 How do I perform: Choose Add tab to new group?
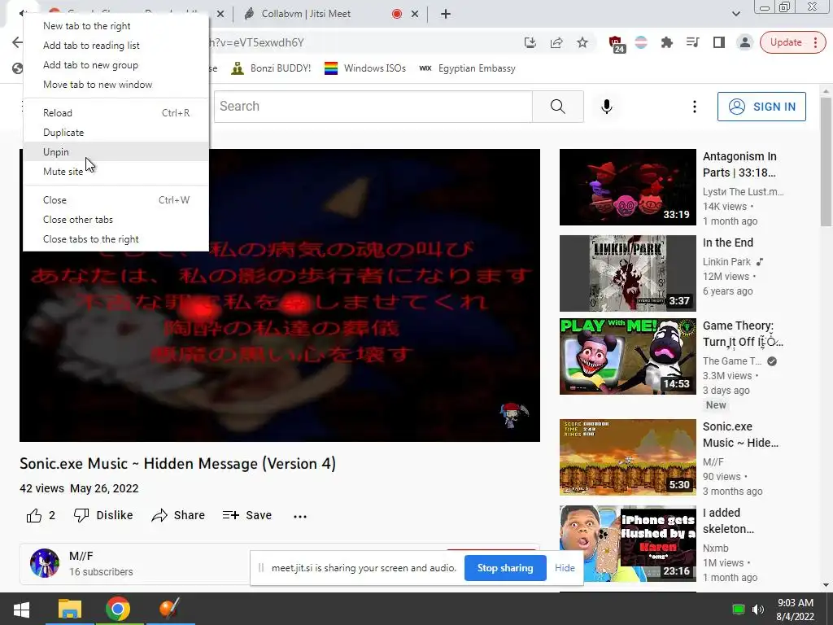[116, 65]
